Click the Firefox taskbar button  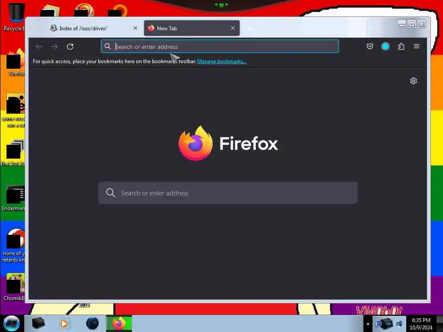[x=119, y=323]
